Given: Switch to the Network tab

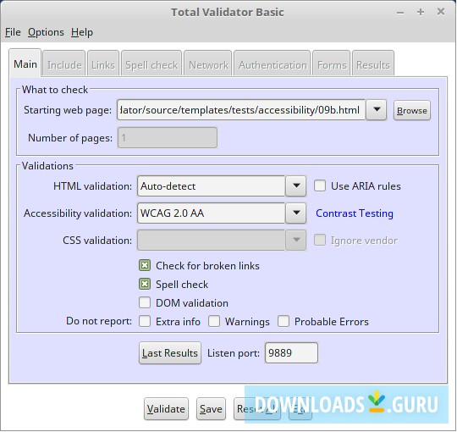Looking at the screenshot, I should (208, 64).
